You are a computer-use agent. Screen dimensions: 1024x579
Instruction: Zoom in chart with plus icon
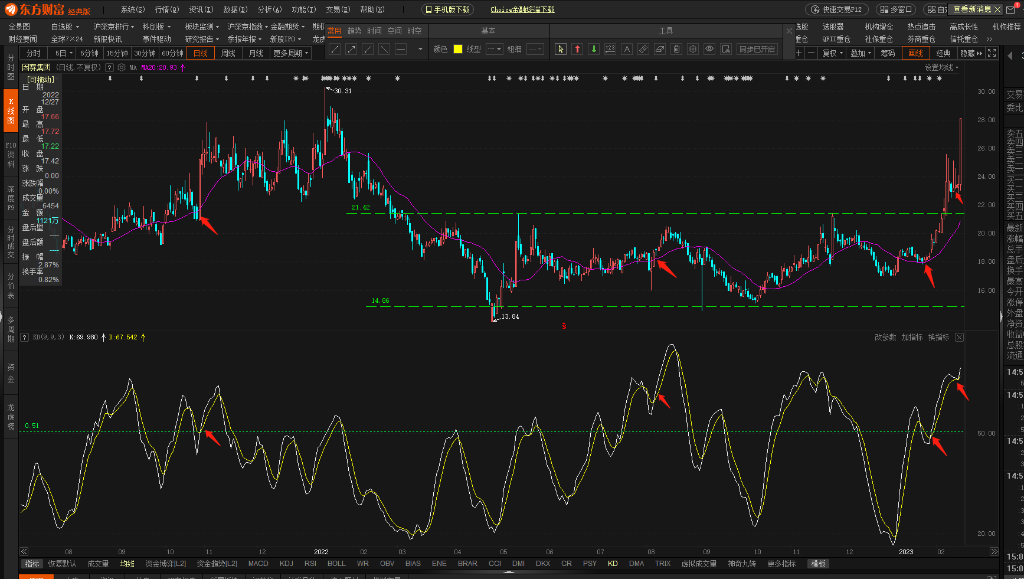799,53
